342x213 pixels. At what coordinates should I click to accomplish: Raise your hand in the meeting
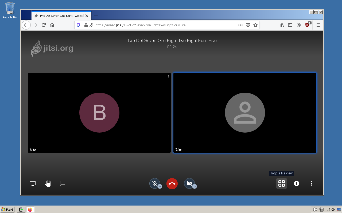[x=48, y=183]
